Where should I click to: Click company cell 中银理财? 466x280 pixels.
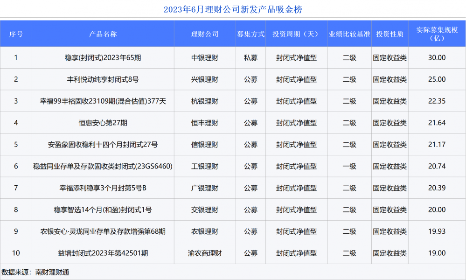click(205, 58)
